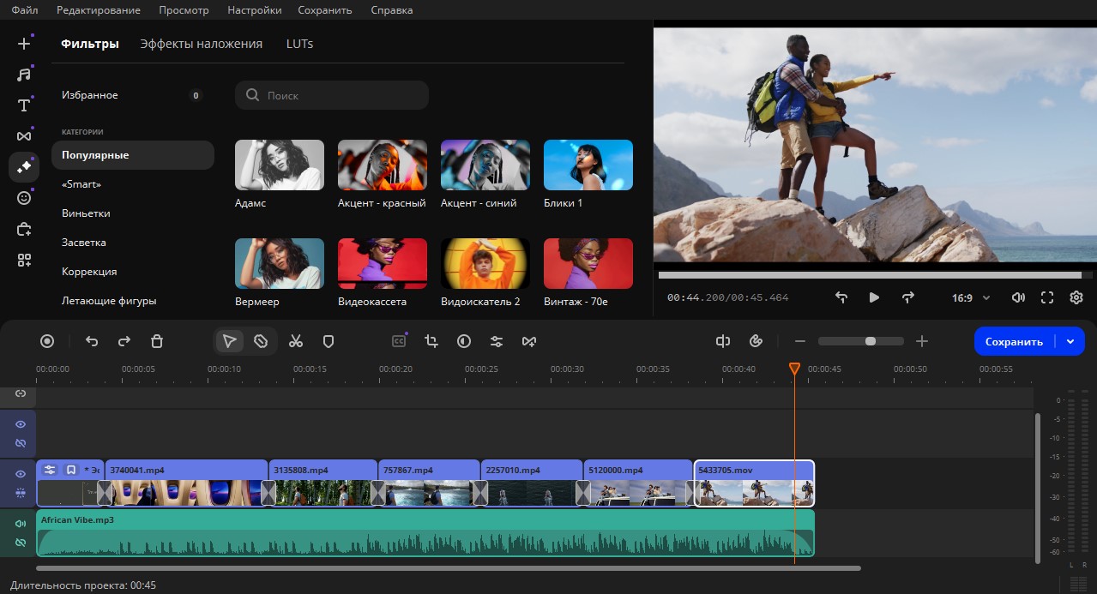Open the Настройки menu
1097x594 pixels.
(254, 10)
